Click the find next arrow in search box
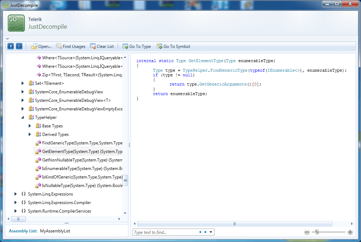361x242 pixels. [206, 232]
